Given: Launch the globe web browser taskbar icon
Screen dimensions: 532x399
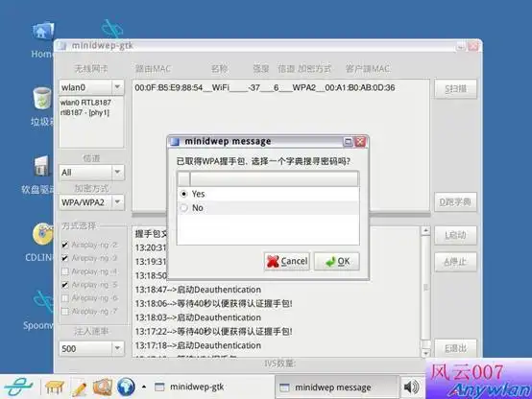Looking at the screenshot, I should [126, 387].
